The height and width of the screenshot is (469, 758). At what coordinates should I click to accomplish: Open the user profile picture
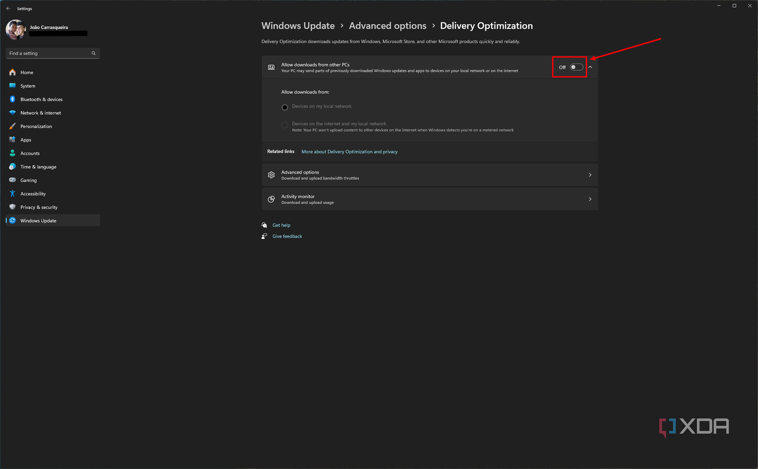coord(16,29)
